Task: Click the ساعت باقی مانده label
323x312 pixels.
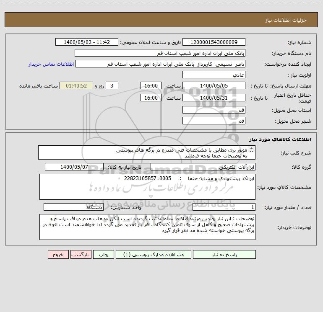Action: [39, 86]
